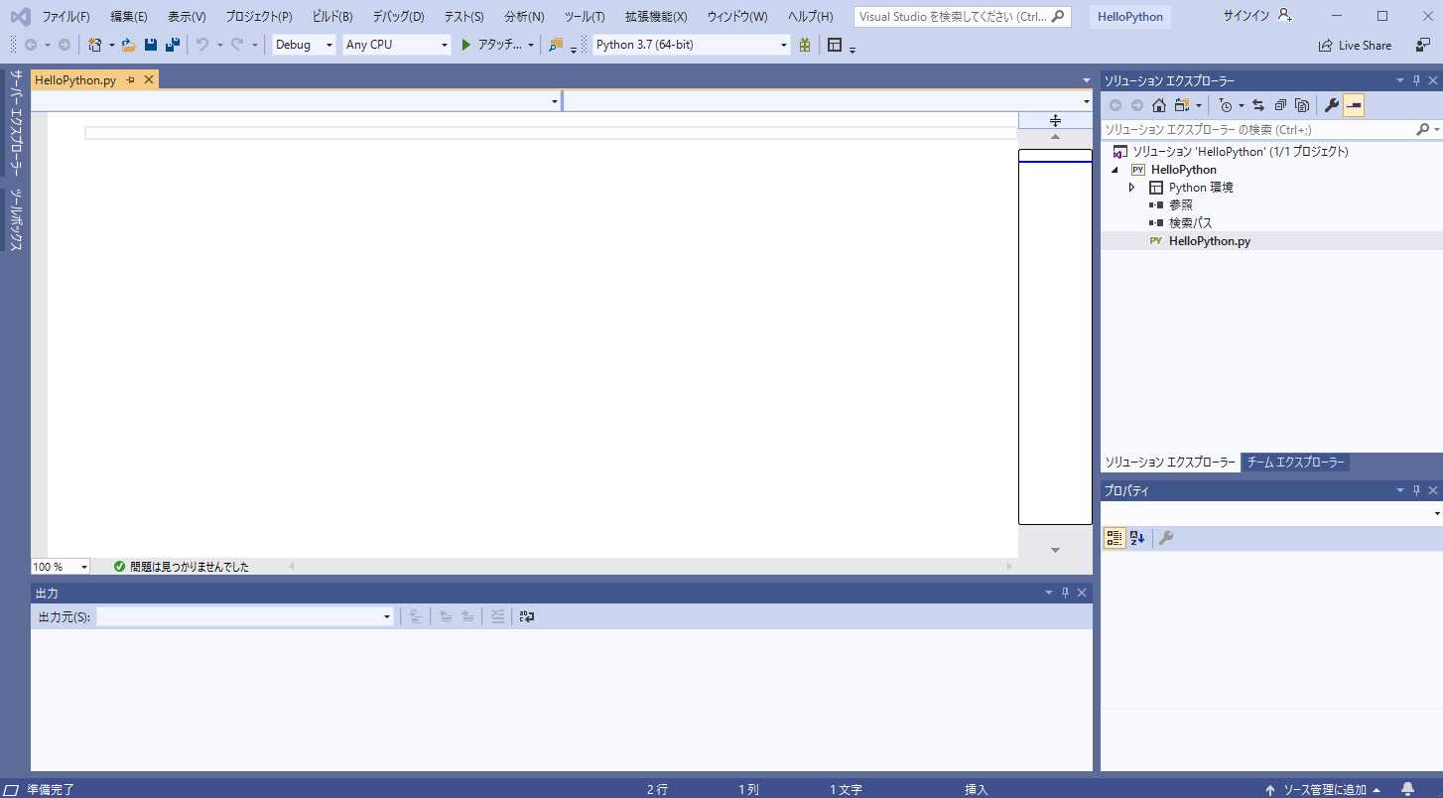Viewport: 1443px width, 798px height.
Task: Click the アタッチ start debugging button
Action: pos(492,45)
